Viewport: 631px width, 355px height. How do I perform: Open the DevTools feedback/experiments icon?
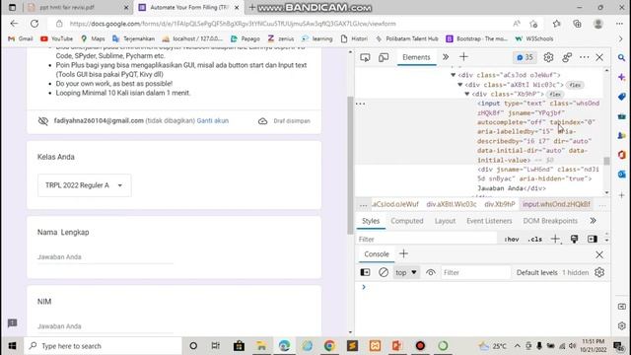click(567, 57)
